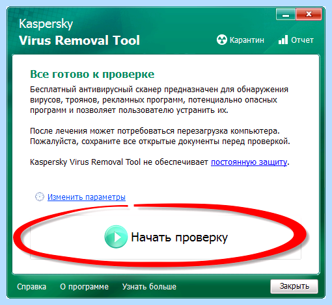Minimize the Kaspersky window
Image resolution: width=332 pixels, height=305 pixels.
[x=286, y=14]
